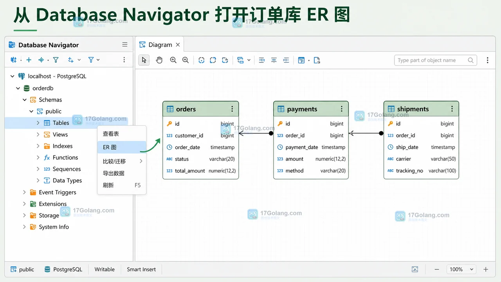Screen dimensions: 501x282
Task: Select the arrow pointer tool in Diagram toolbar
Action: (144, 60)
